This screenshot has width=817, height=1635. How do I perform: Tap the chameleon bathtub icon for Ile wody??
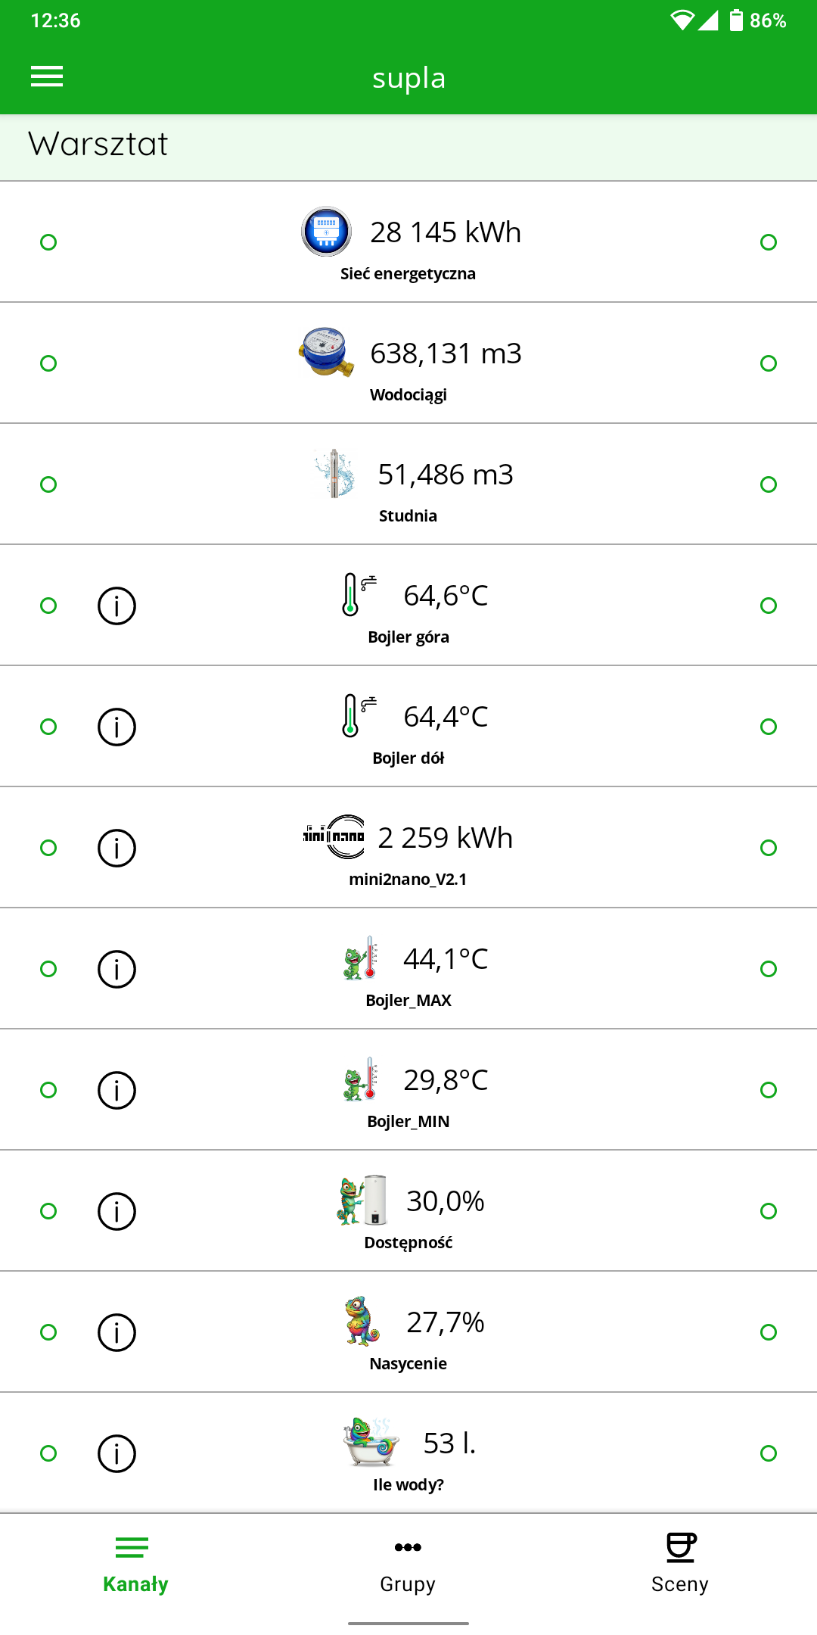click(371, 1442)
